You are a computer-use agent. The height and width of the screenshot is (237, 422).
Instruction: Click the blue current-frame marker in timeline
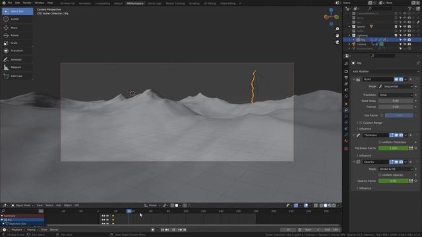click(x=129, y=211)
